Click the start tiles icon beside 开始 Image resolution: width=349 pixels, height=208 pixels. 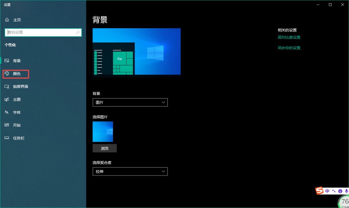7,125
